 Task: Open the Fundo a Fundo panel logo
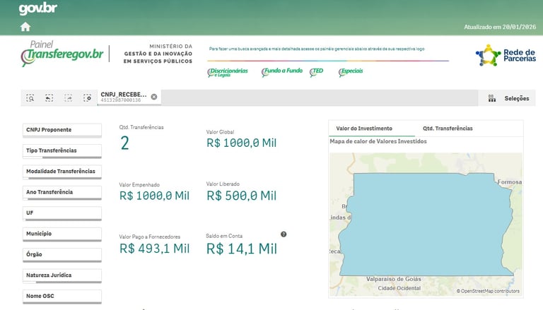coord(282,71)
